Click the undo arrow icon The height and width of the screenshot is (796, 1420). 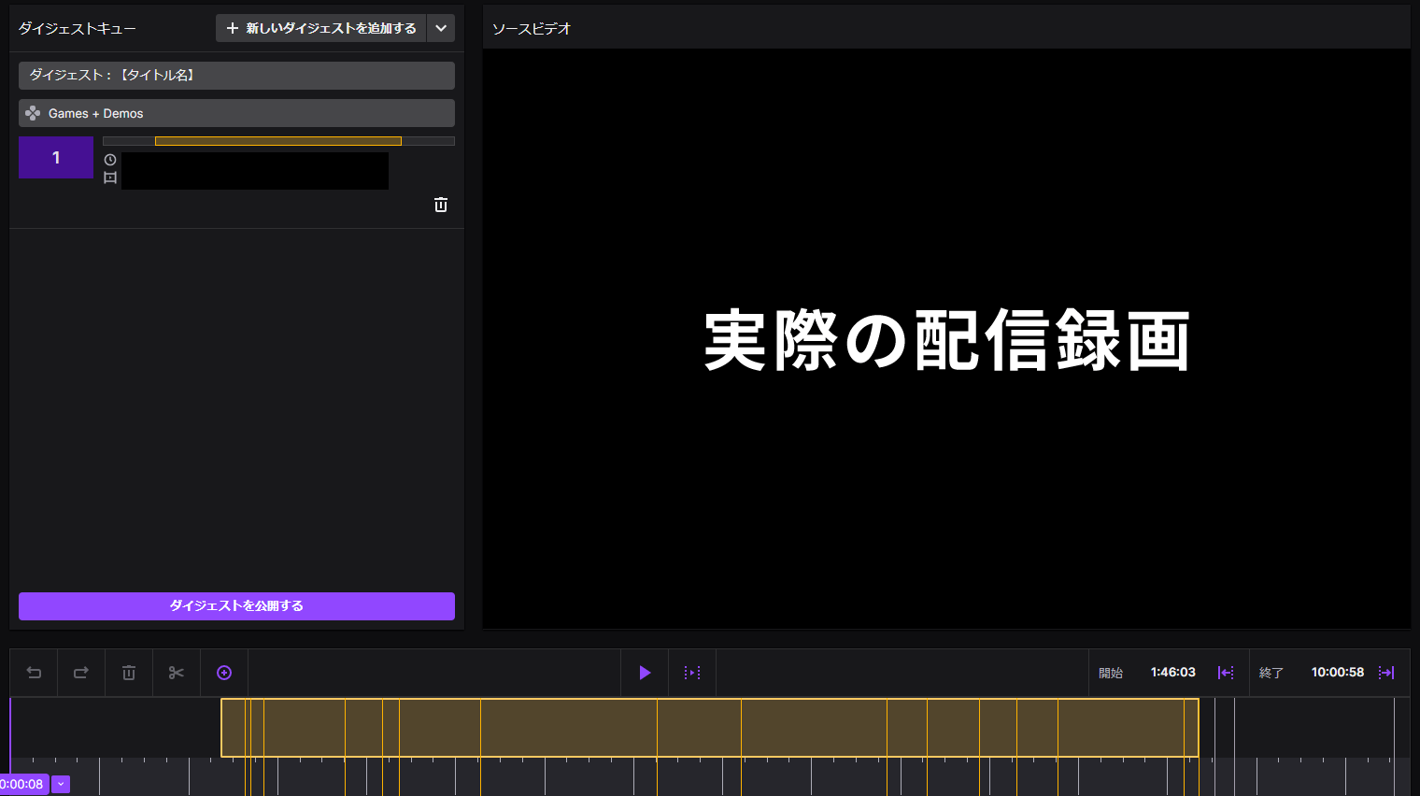tap(34, 673)
